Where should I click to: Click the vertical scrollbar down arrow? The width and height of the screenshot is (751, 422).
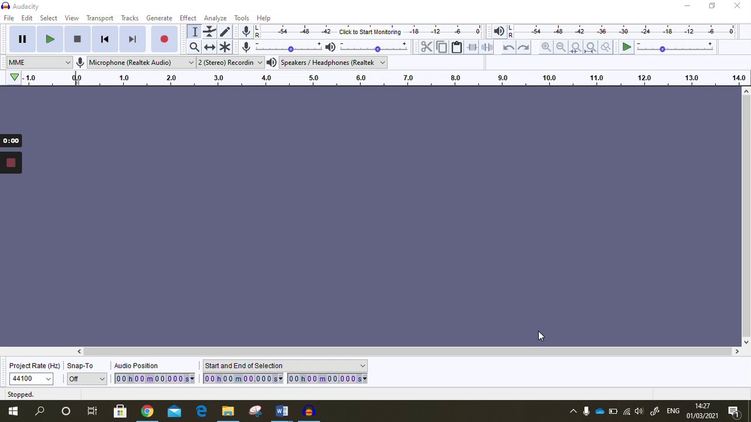click(x=746, y=342)
